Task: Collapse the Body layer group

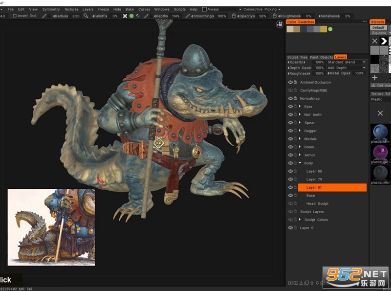Action: point(300,163)
